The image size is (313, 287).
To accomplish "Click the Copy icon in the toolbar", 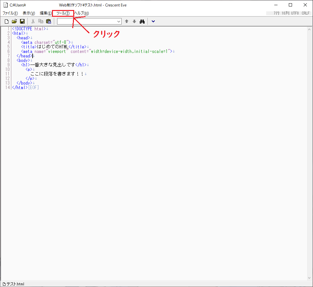I will coord(41,21).
